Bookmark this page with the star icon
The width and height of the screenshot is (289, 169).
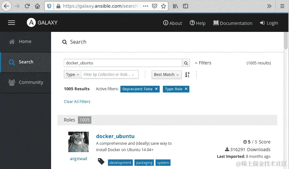pos(164,6)
